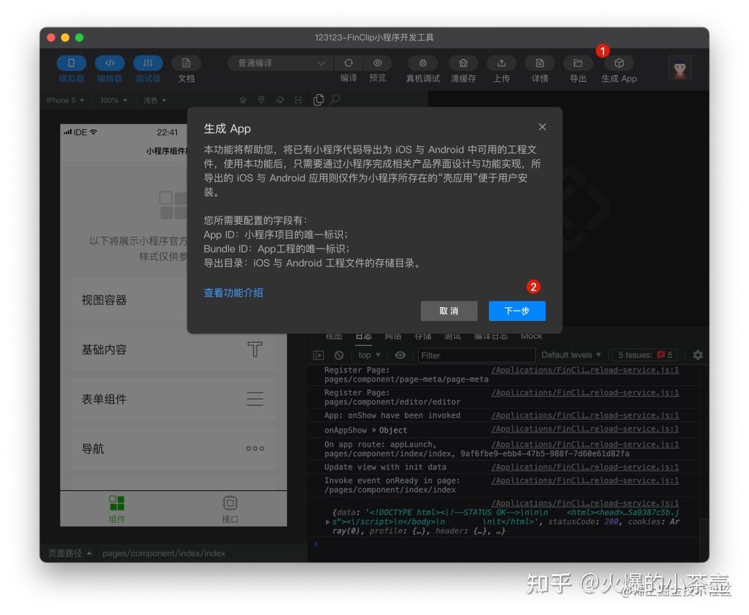Switch to the 网络 network tab
The height and width of the screenshot is (615, 749).
(x=393, y=336)
